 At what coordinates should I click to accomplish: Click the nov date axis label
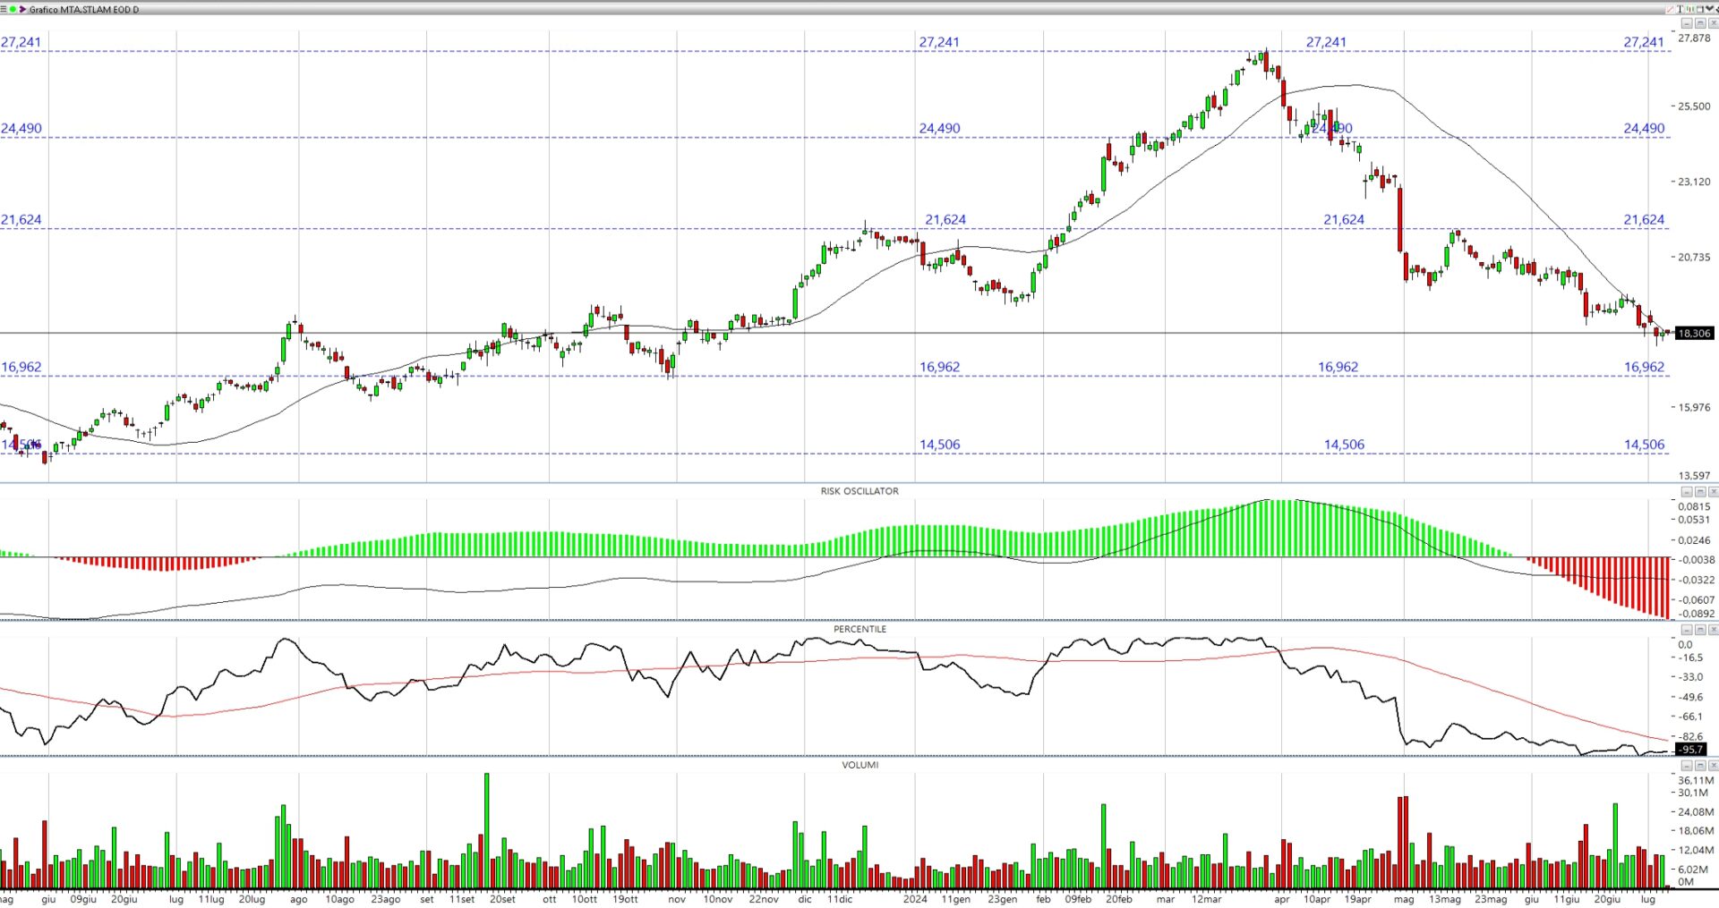tap(677, 899)
